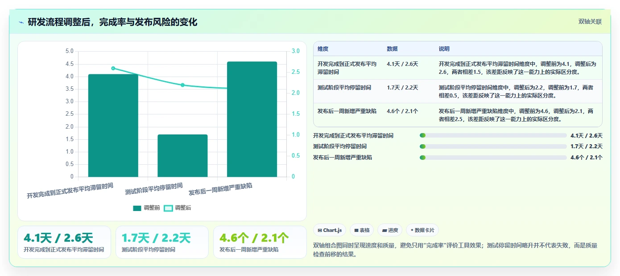Click the 数据卡片 chip sparkle icon

[412, 230]
